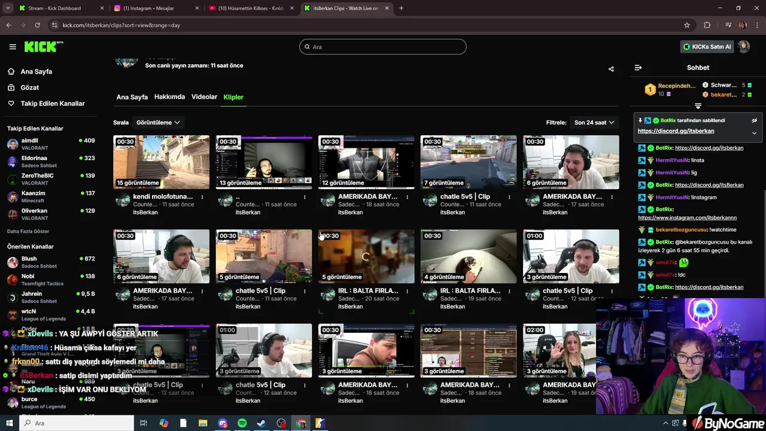
Task: Click in the Ara search field on Kick
Action: coord(383,47)
